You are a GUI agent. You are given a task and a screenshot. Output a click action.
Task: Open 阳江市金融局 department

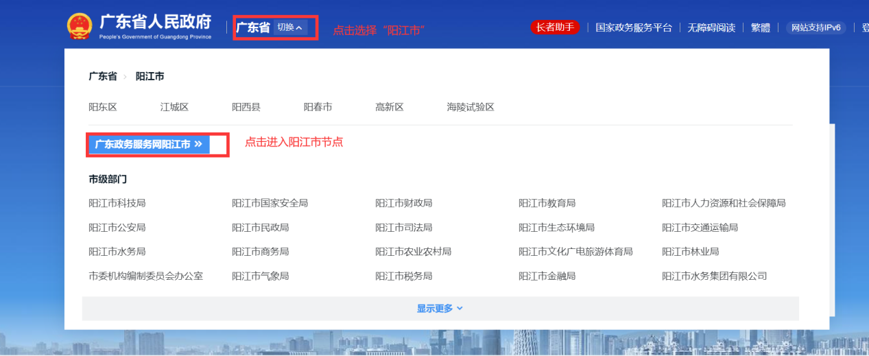click(x=547, y=276)
